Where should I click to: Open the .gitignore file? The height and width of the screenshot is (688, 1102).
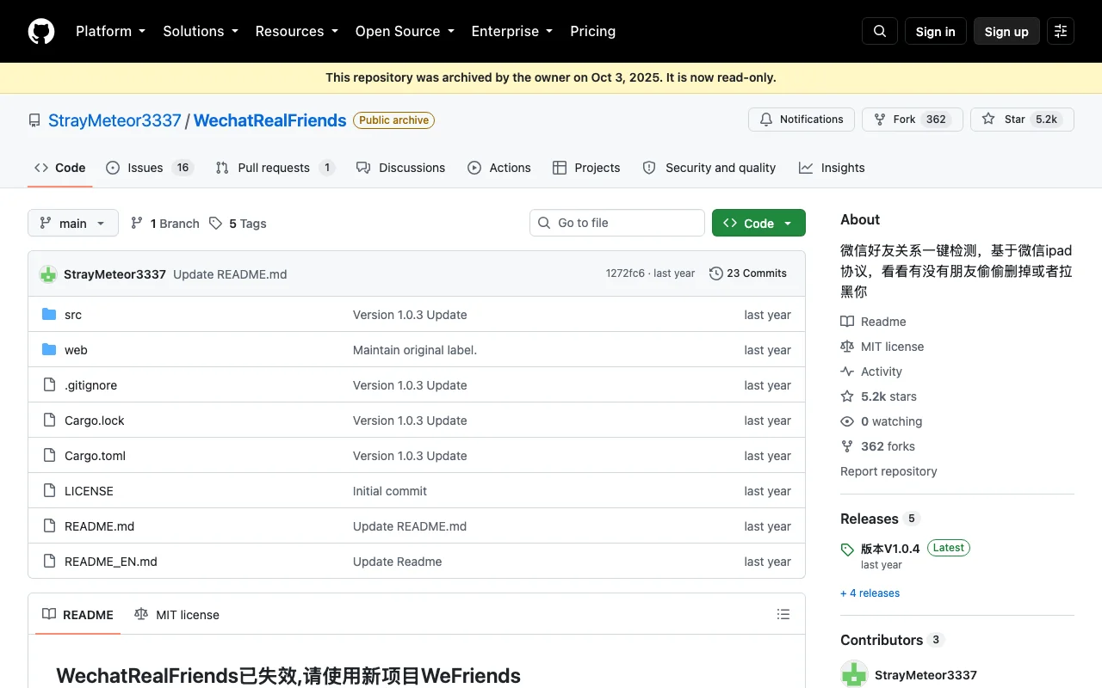[x=90, y=385]
